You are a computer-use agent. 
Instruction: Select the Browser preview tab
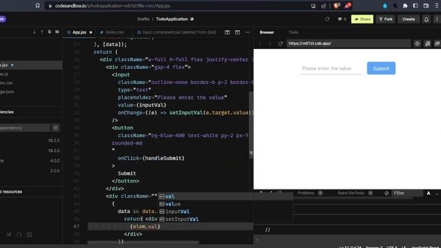tap(267, 32)
